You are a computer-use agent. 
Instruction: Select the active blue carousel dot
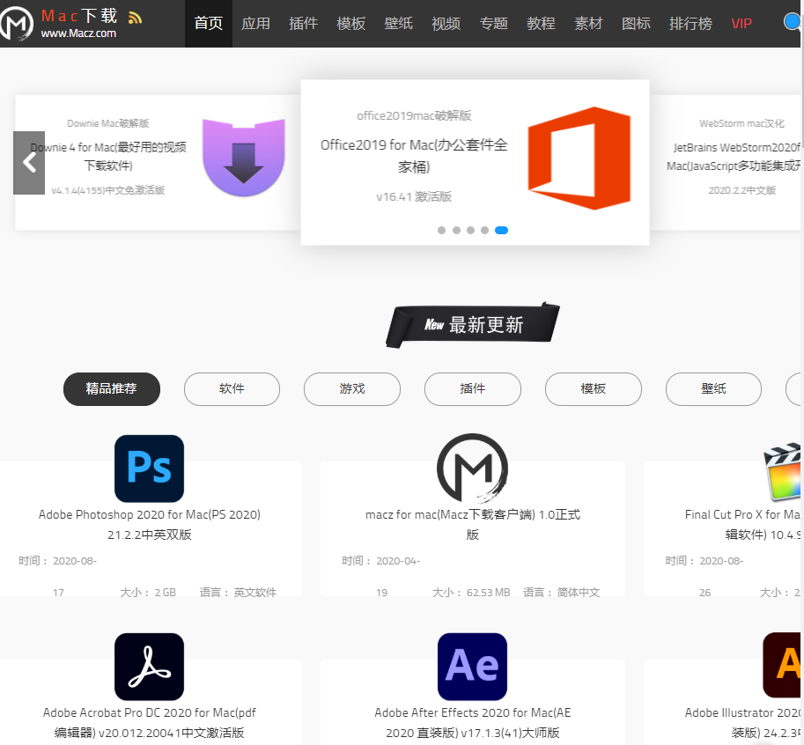(x=501, y=230)
